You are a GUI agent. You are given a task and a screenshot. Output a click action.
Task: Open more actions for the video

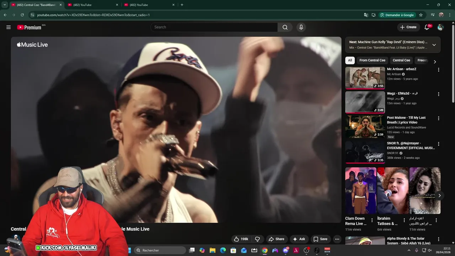pos(337,239)
